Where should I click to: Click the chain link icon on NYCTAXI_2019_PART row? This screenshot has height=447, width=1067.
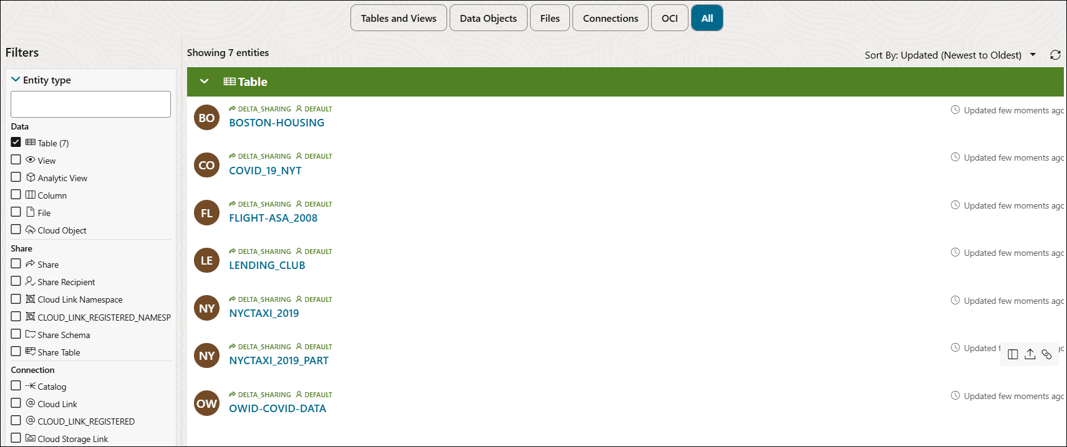1046,354
